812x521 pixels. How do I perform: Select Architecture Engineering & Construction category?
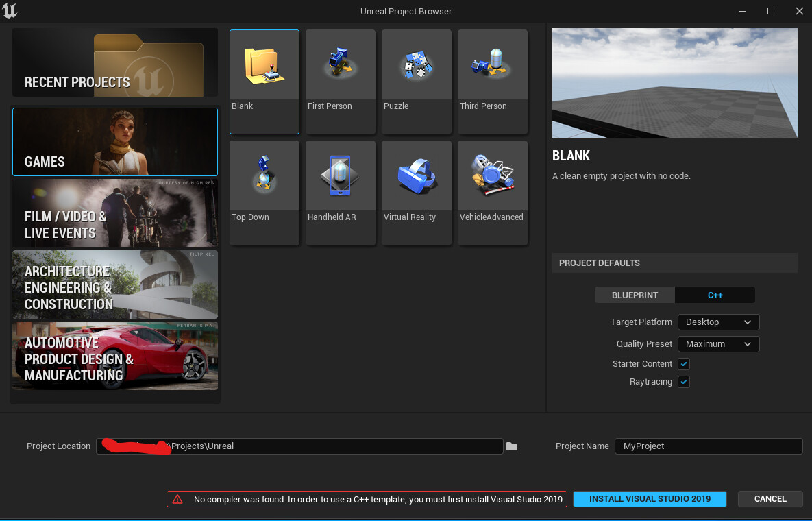coord(115,285)
